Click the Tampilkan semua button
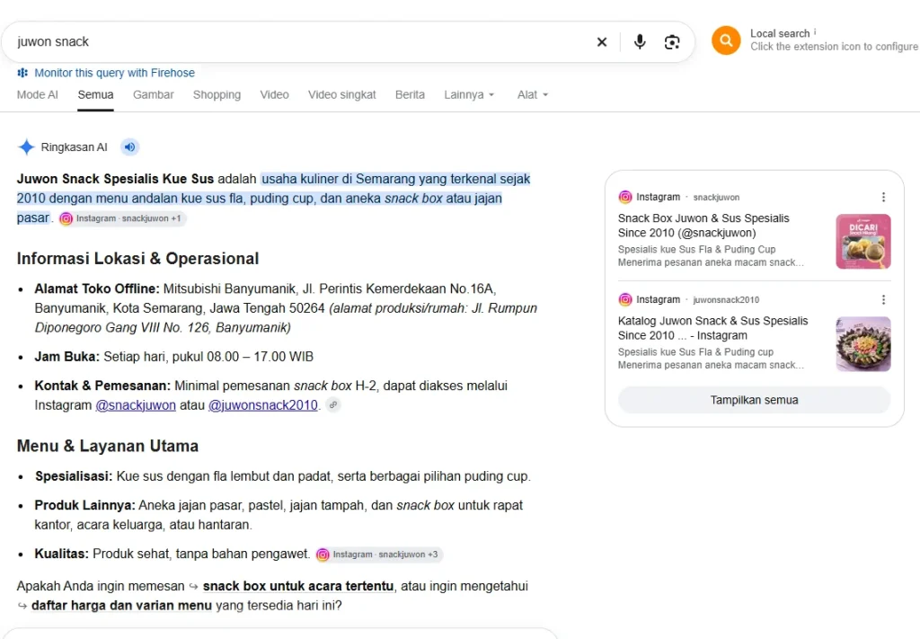Screen dimensions: 920x639 pyautogui.click(x=754, y=400)
